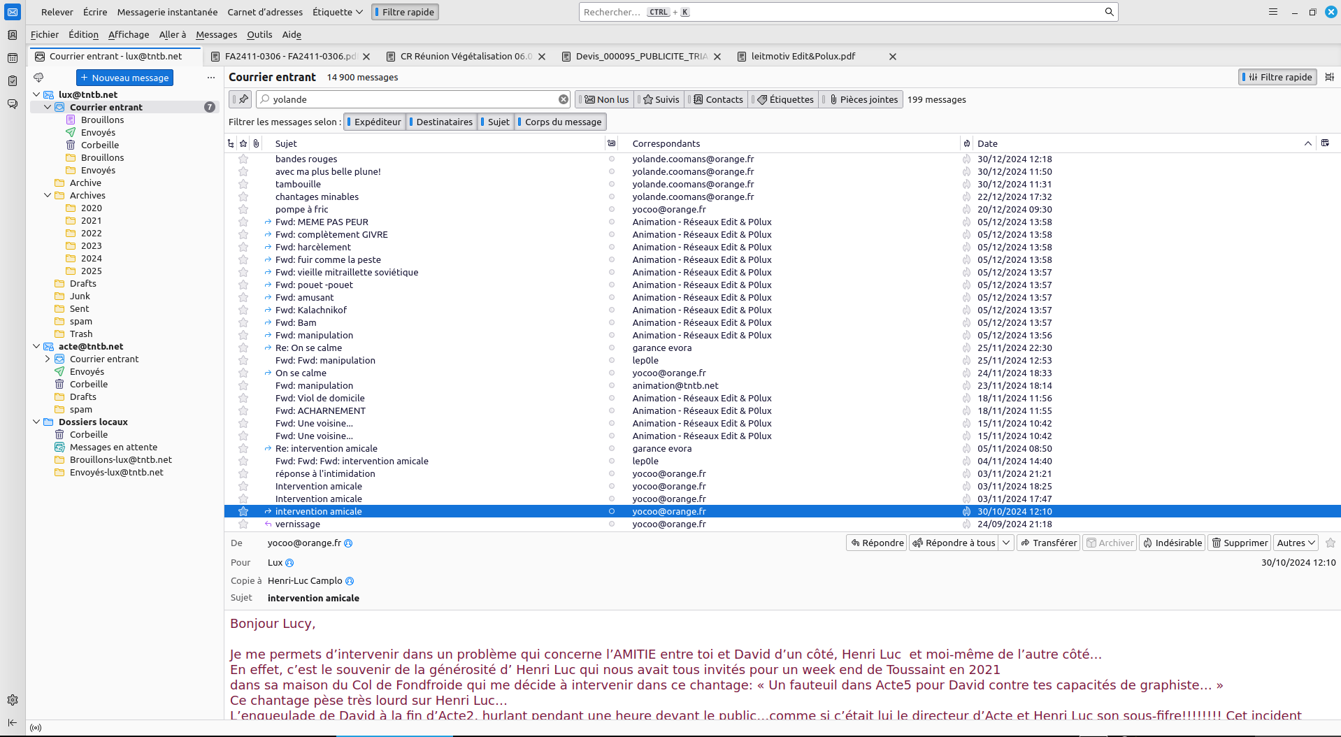The height and width of the screenshot is (737, 1341).
Task: Click the 'Nouveau message' button
Action: coord(124,78)
